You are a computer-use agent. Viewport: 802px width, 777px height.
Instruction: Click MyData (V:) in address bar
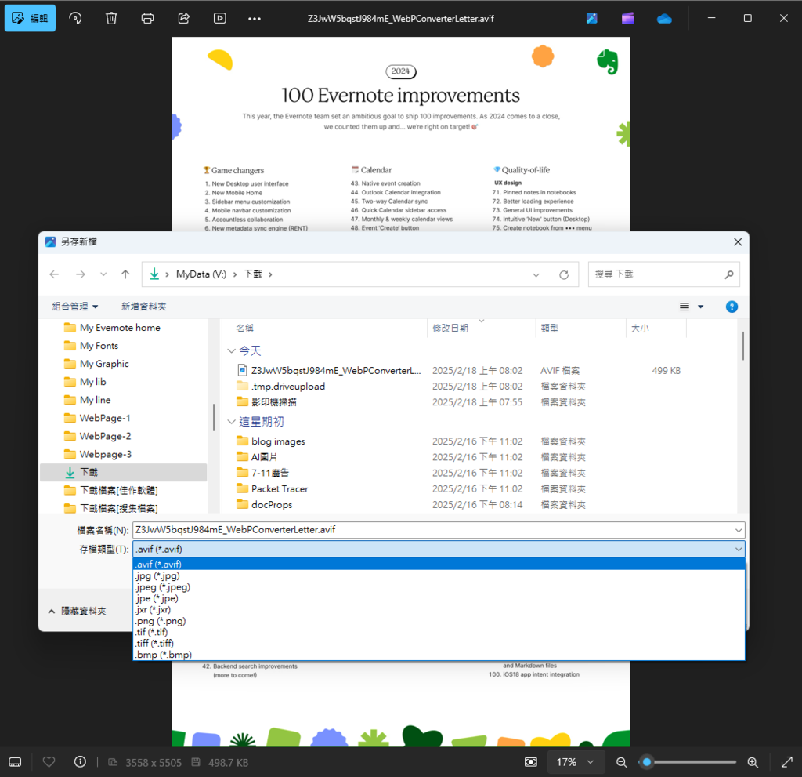coord(201,274)
